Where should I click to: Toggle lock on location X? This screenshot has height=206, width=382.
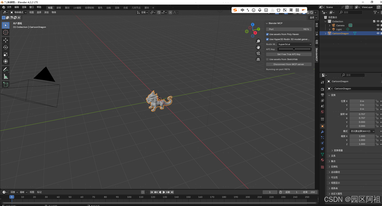point(377,101)
